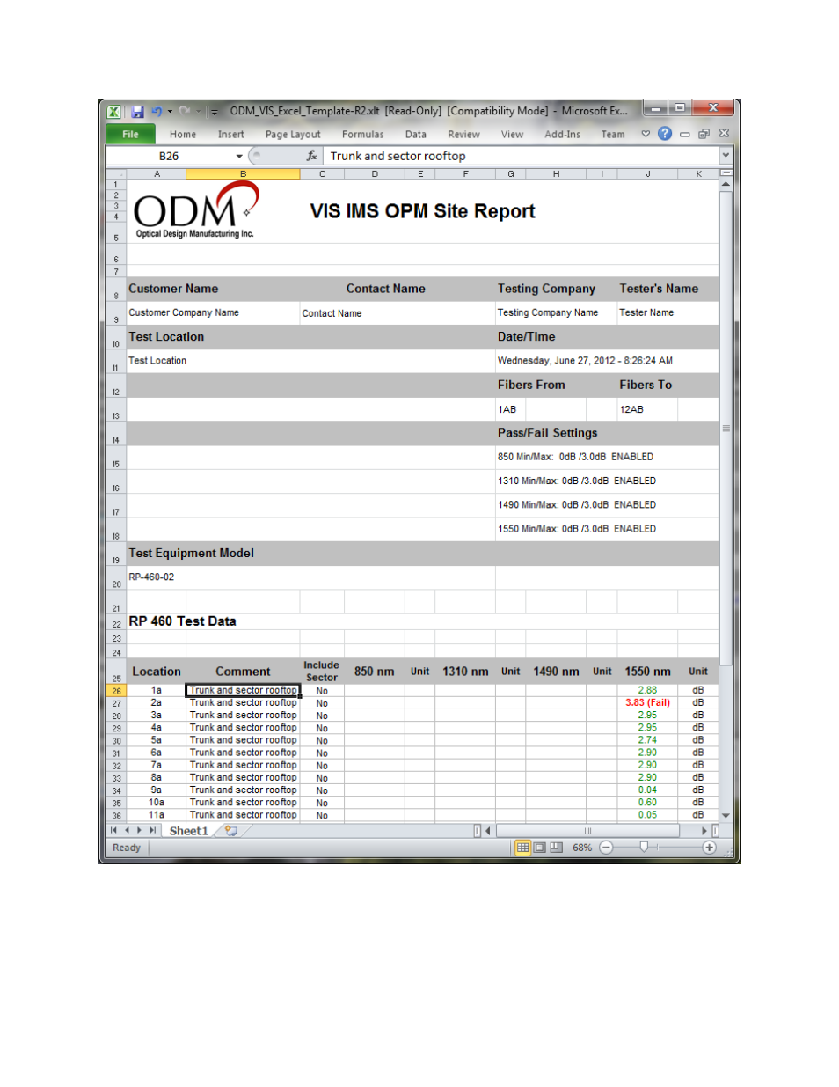
Task: Click the Select All corner of the grid
Action: [x=116, y=174]
